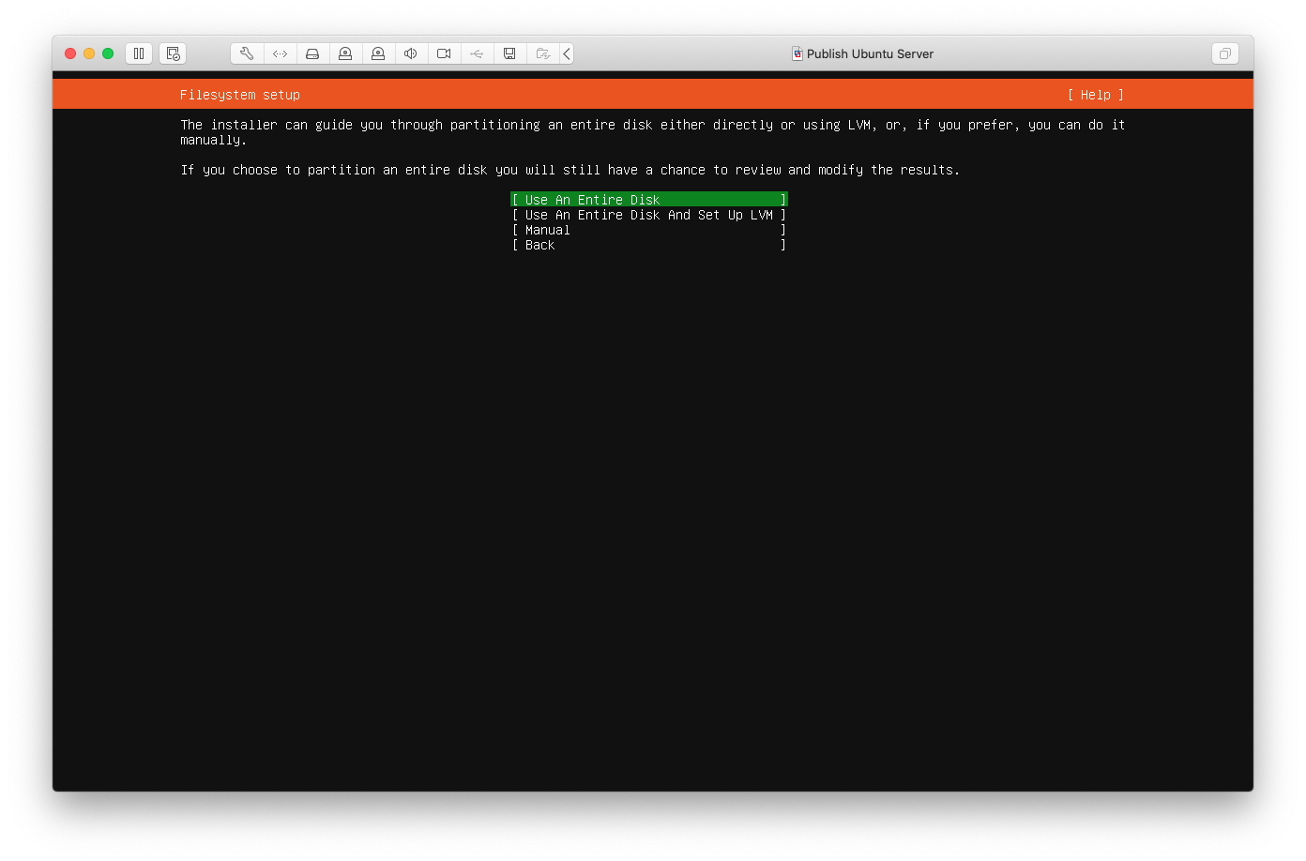Enter full screen with green button
Viewport: 1306px width, 861px height.
(x=108, y=53)
